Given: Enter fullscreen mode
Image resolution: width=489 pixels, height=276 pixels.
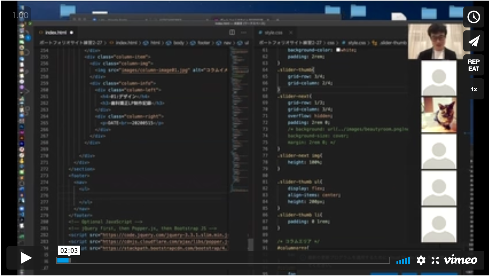Looking at the screenshot, I should pos(435,260).
